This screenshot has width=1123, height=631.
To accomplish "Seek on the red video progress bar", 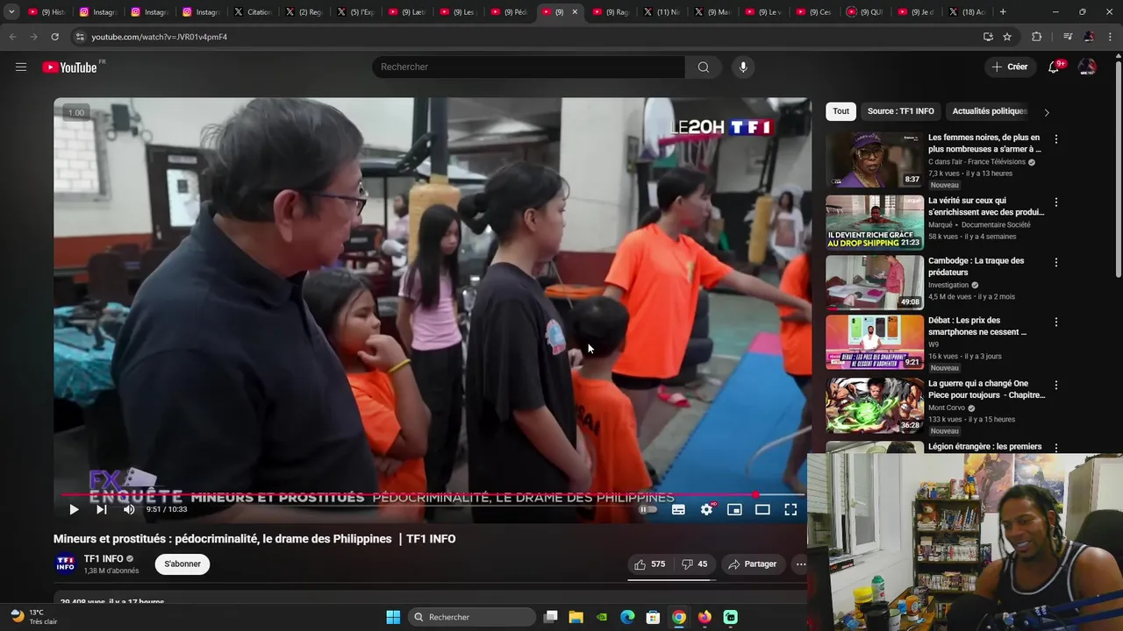I will click(432, 494).
